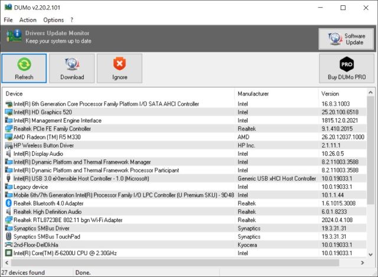
Task: Click the AMD Radeon R5 M330 icon
Action: pyautogui.click(x=9, y=137)
